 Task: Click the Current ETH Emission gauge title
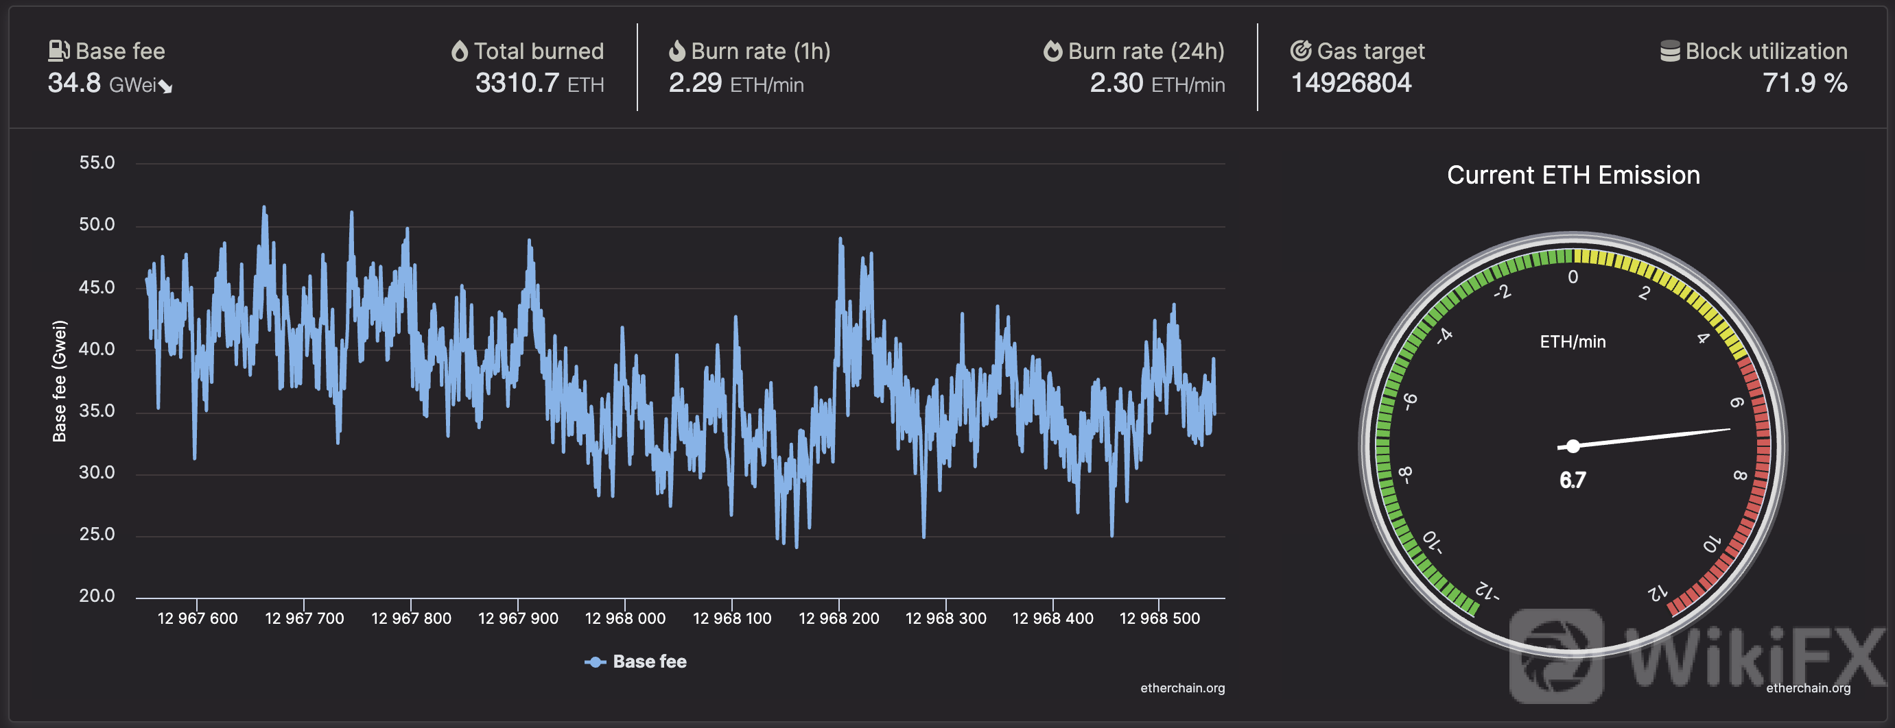click(x=1573, y=175)
